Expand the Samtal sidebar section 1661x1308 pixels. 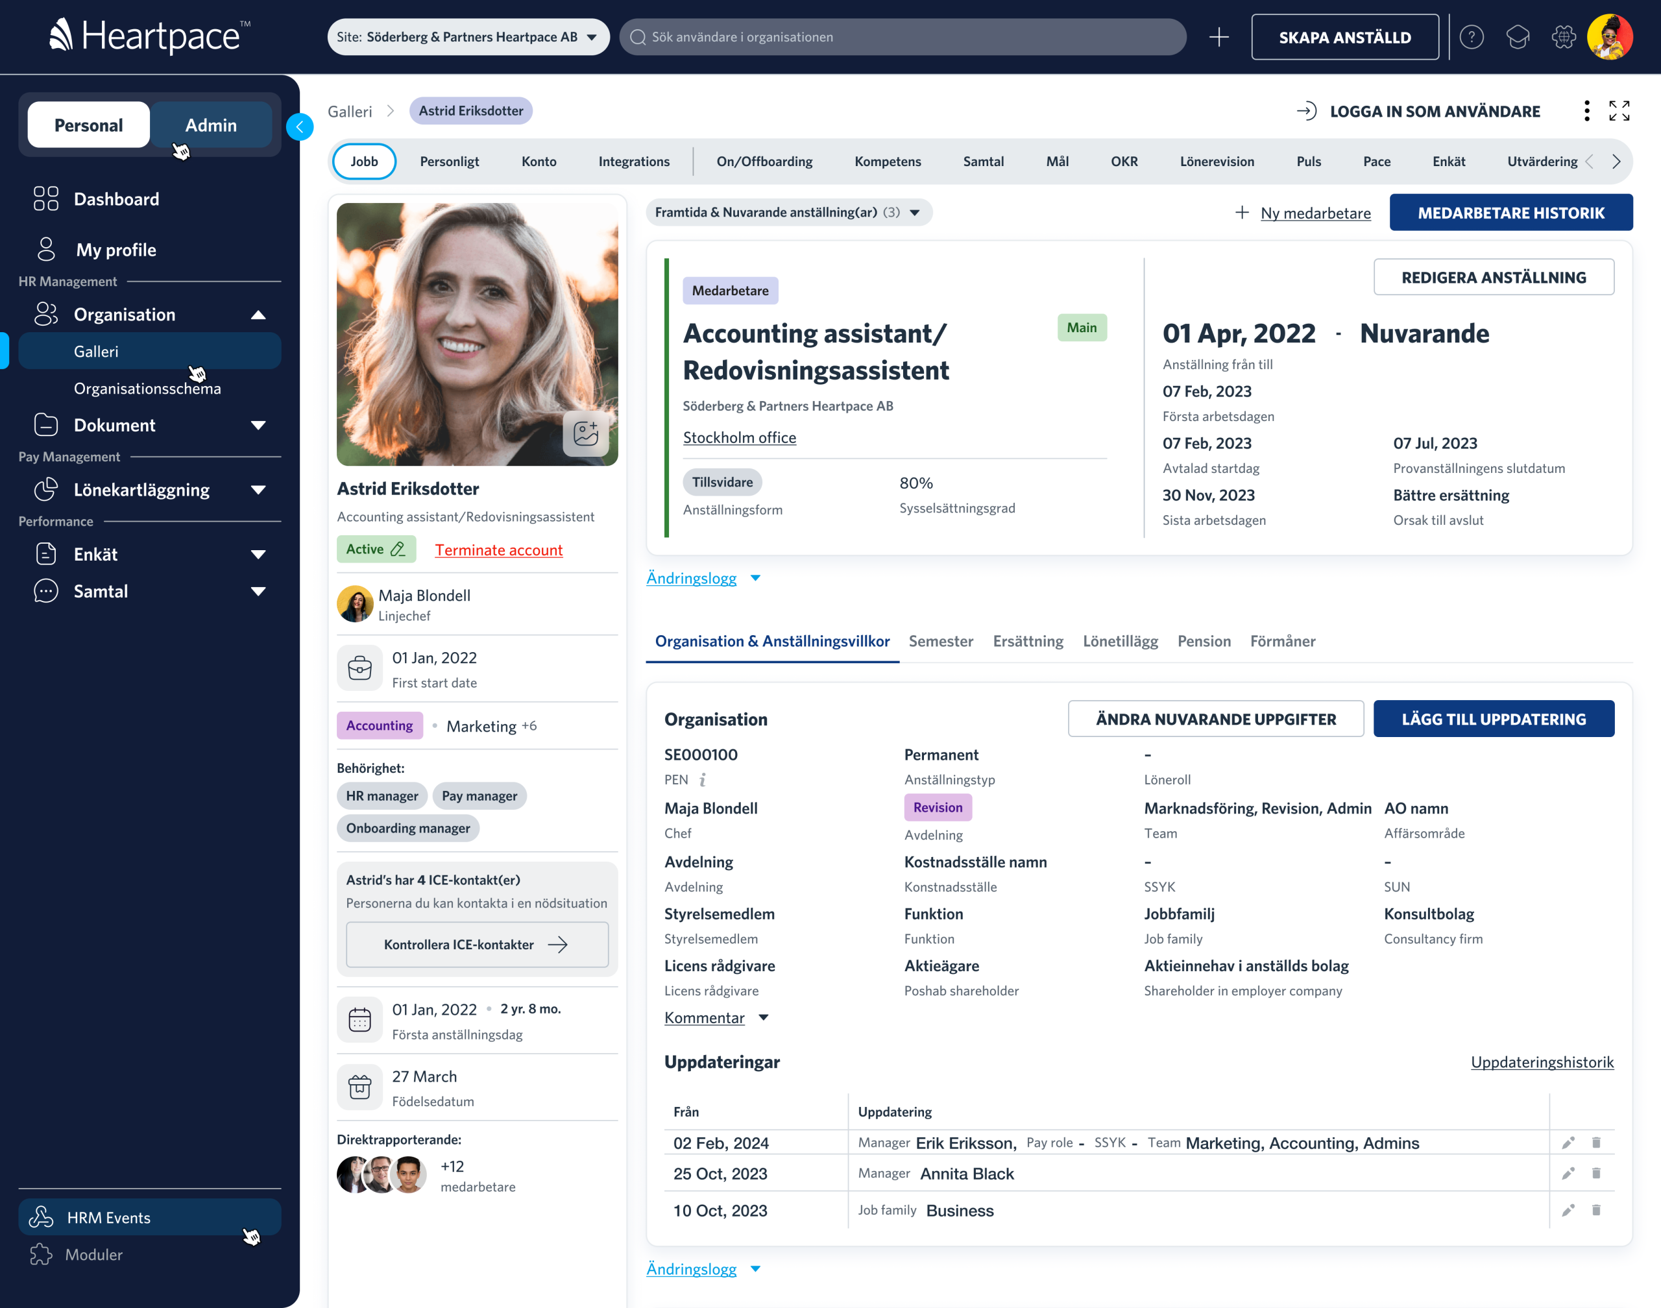click(x=258, y=591)
